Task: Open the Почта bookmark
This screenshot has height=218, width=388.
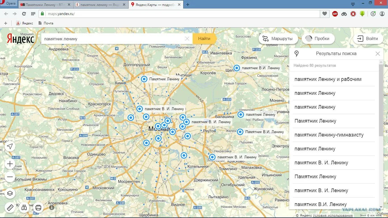Action: coord(45,23)
